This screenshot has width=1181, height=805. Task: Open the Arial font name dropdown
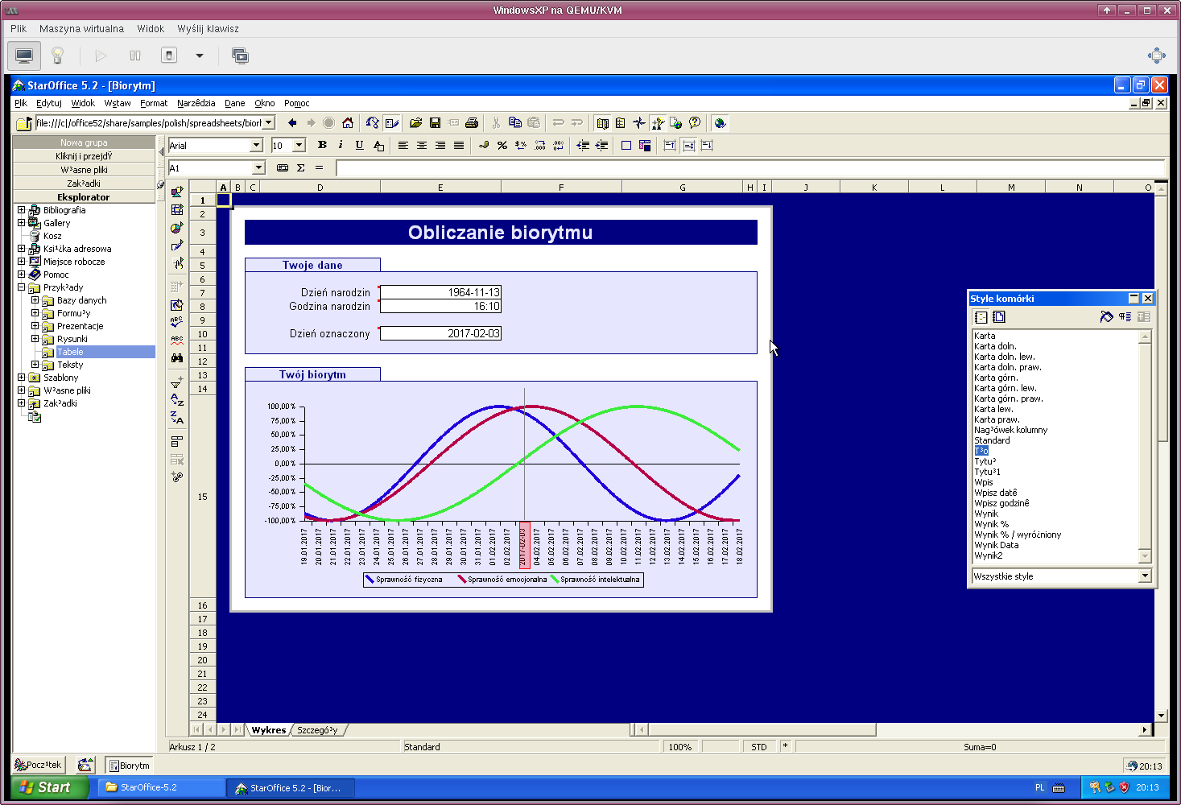tap(256, 146)
